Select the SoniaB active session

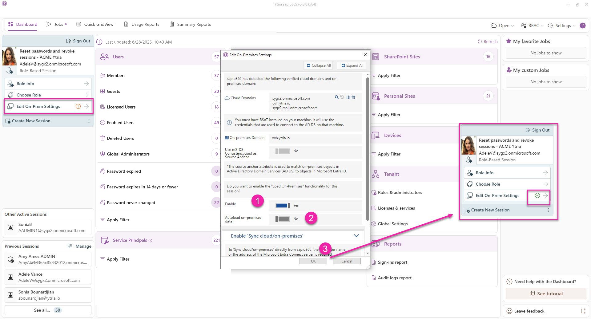pos(48,227)
